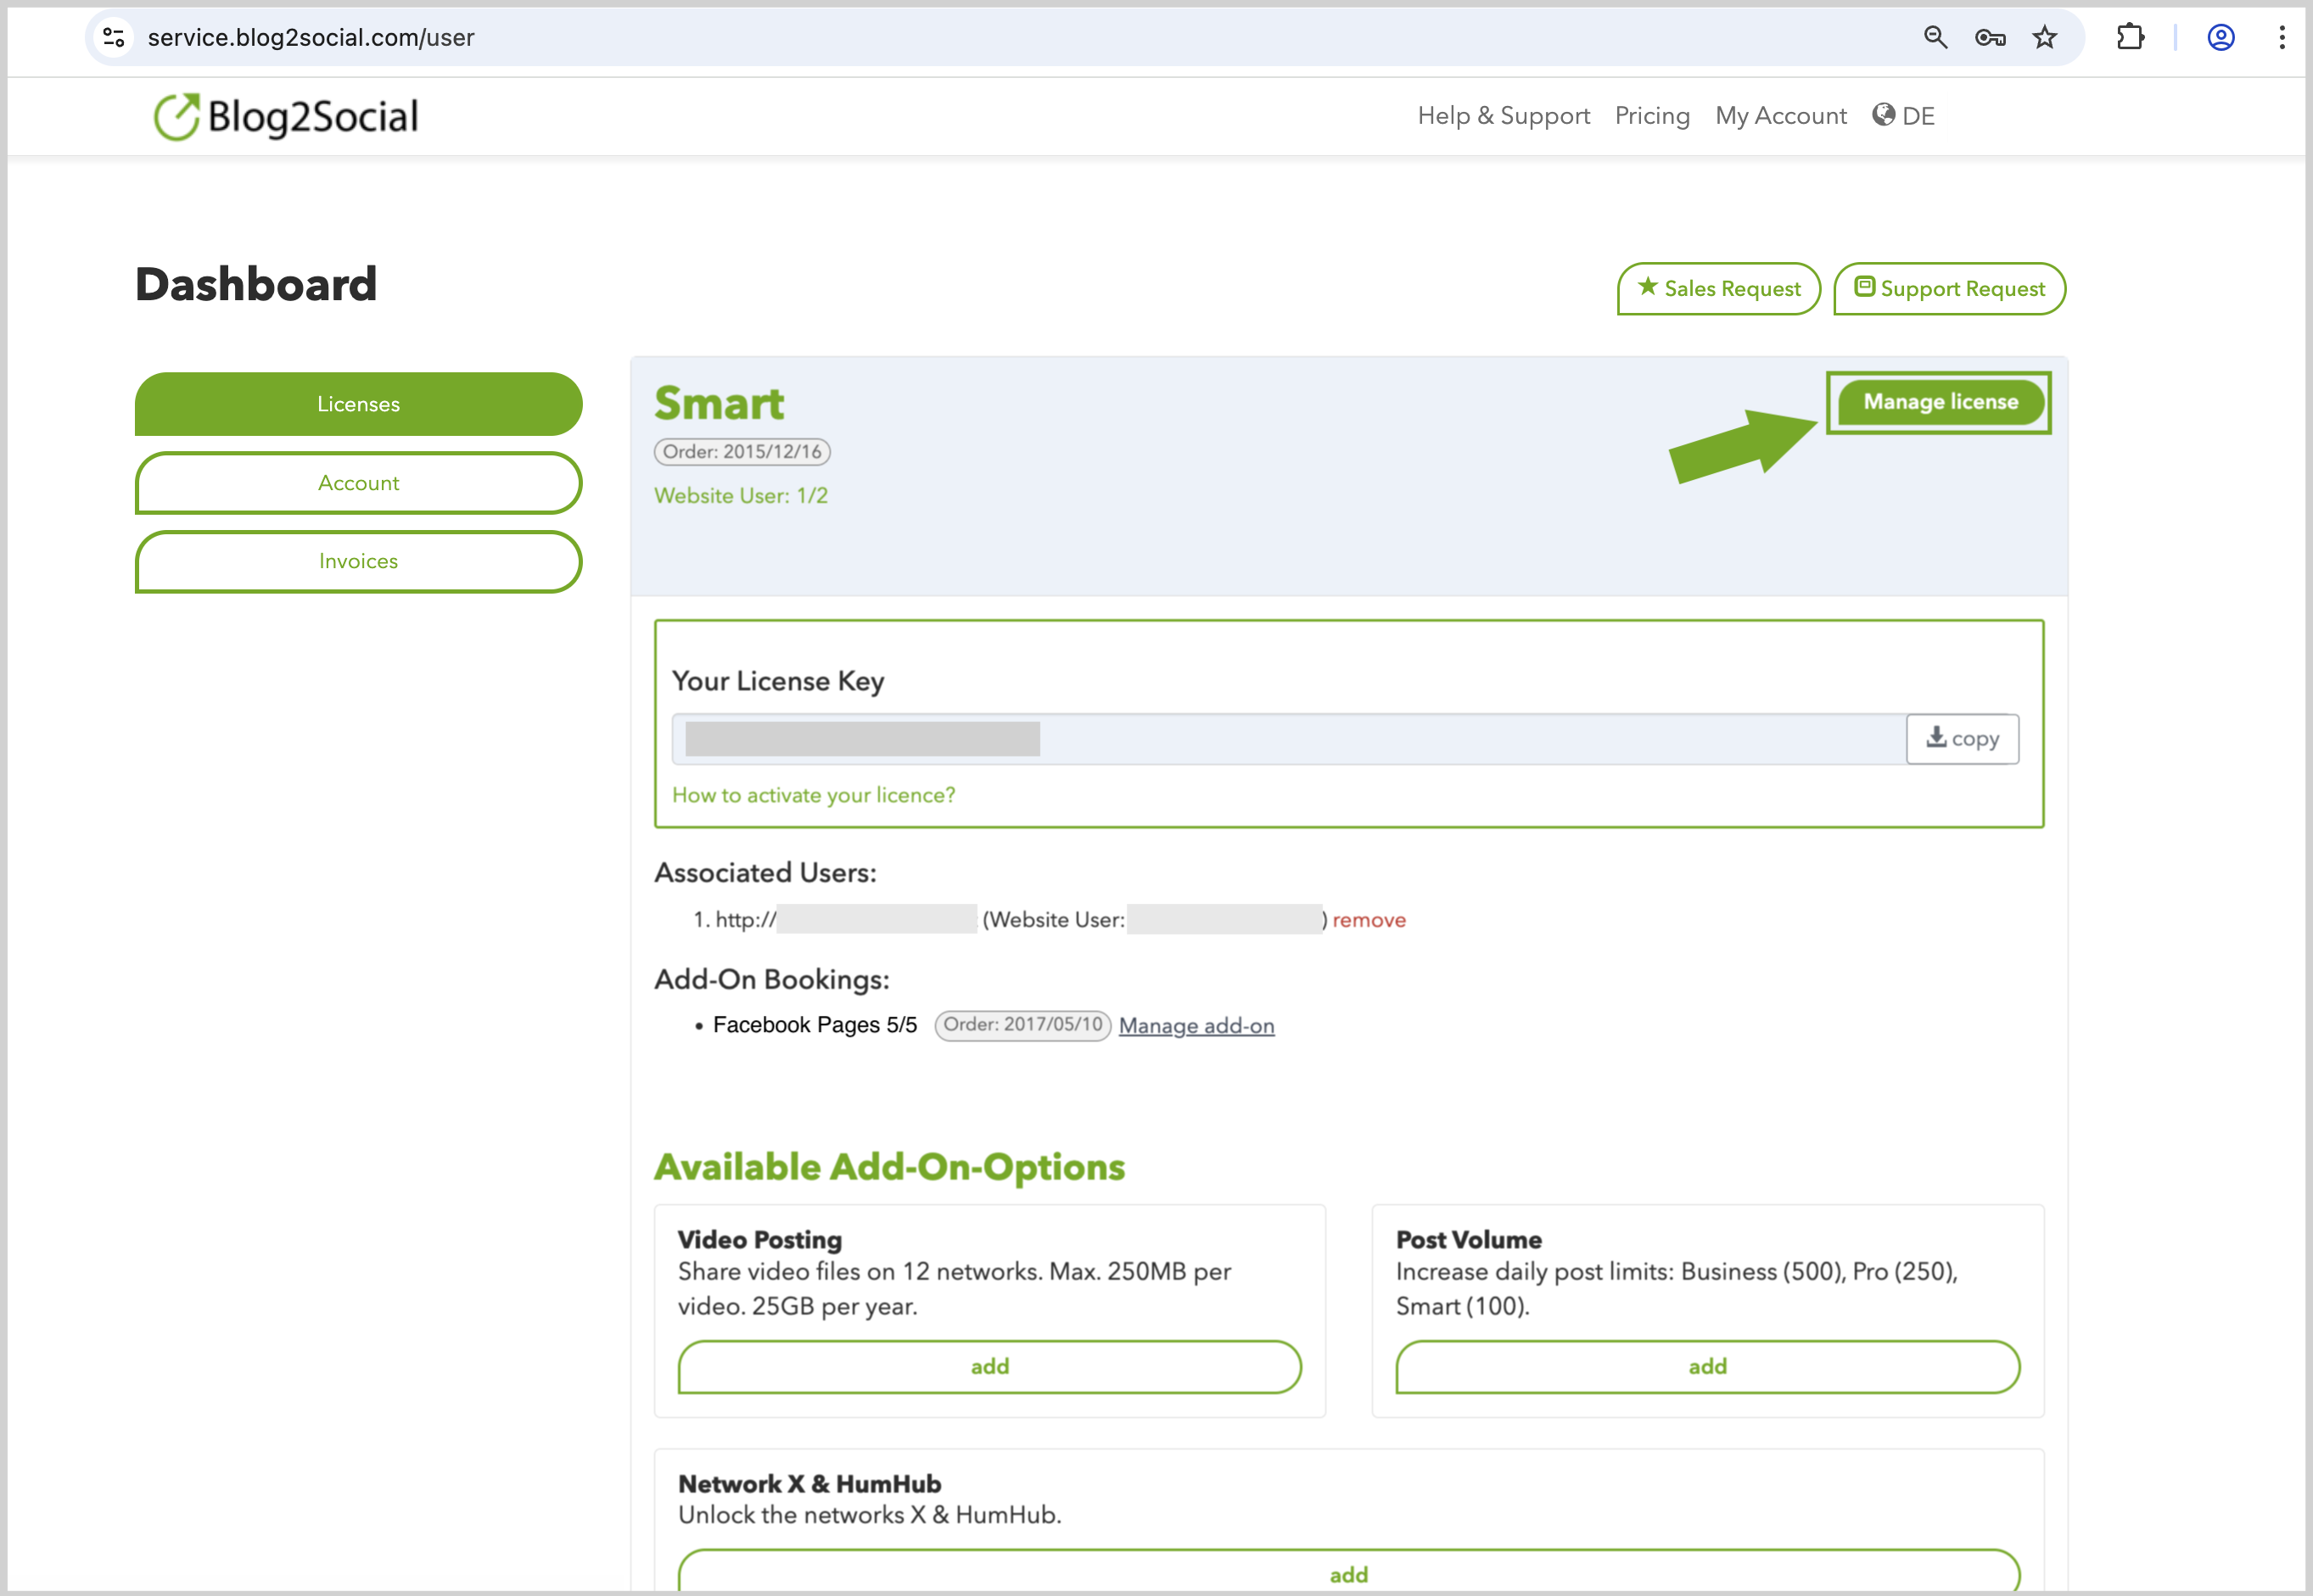Image resolution: width=2313 pixels, height=1596 pixels.
Task: Open Help & Support menu
Action: pos(1503,116)
